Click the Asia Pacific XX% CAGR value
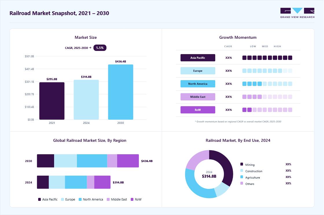 coord(229,58)
